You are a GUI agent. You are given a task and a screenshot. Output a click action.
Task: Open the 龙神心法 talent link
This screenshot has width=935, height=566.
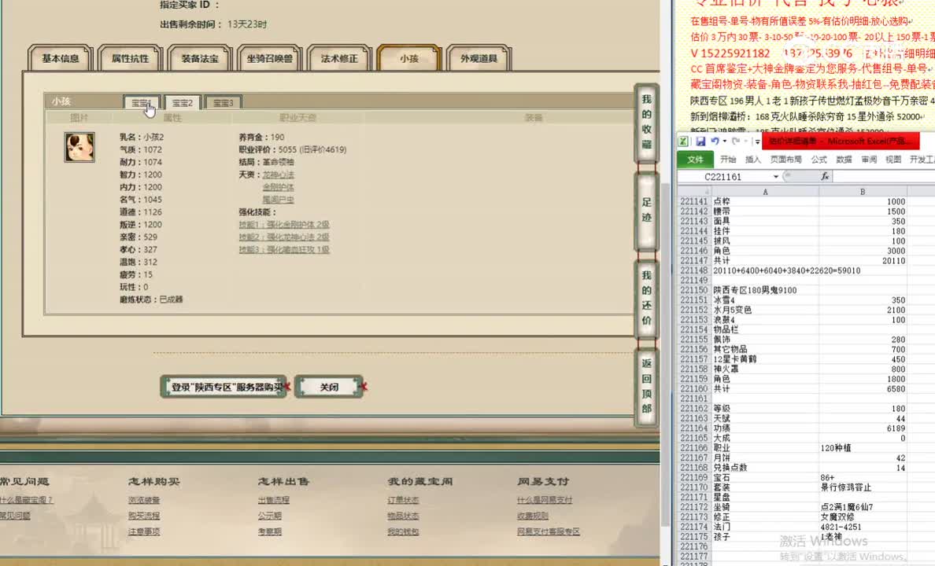click(278, 175)
